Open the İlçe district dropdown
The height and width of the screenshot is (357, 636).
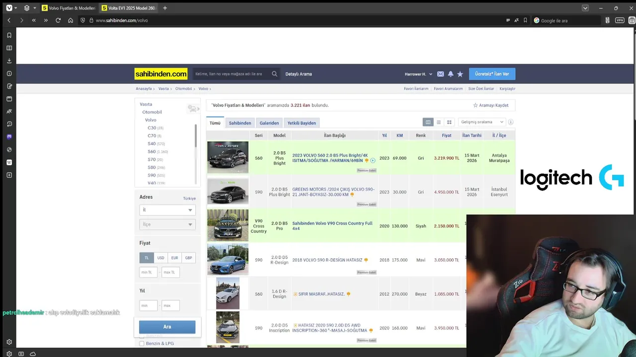point(167,224)
